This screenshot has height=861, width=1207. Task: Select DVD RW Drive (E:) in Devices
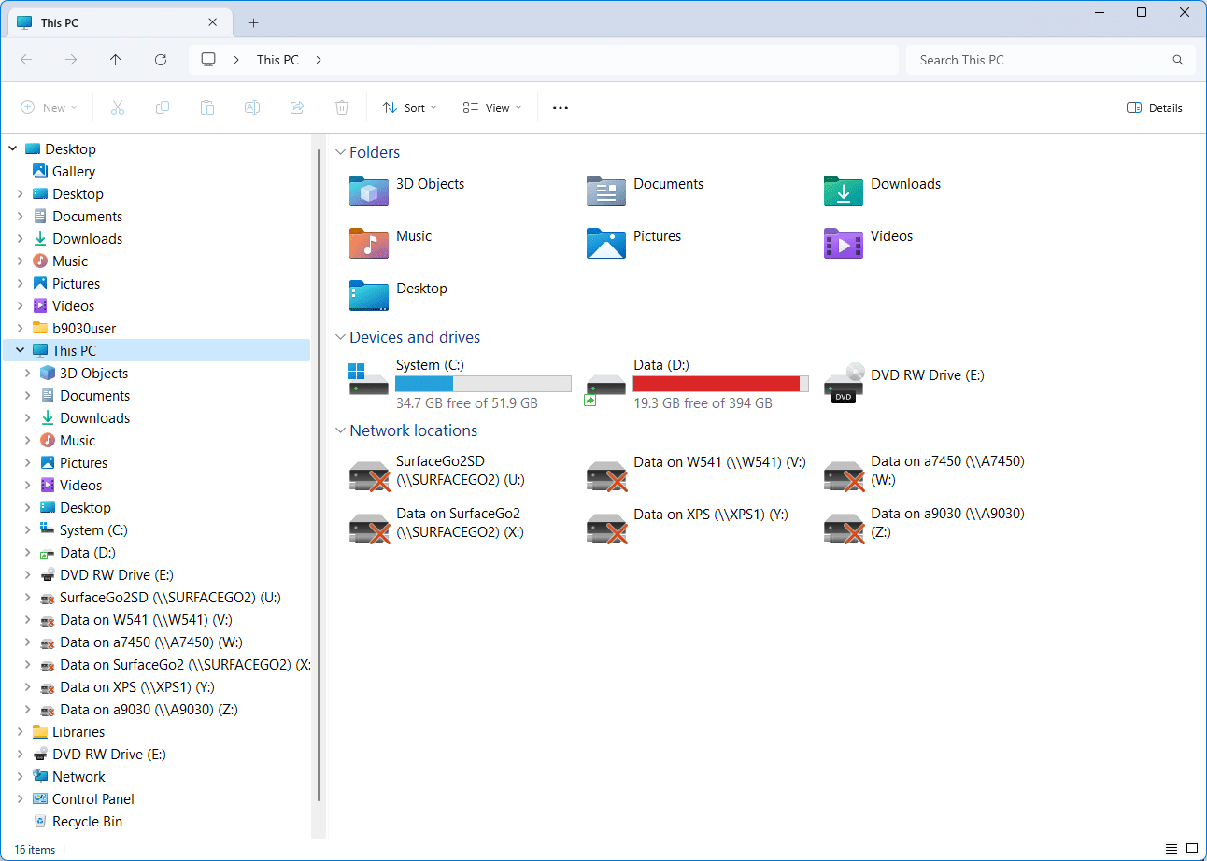(x=904, y=382)
